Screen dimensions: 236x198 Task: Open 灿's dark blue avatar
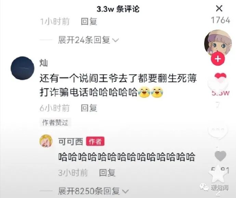coord(23,68)
